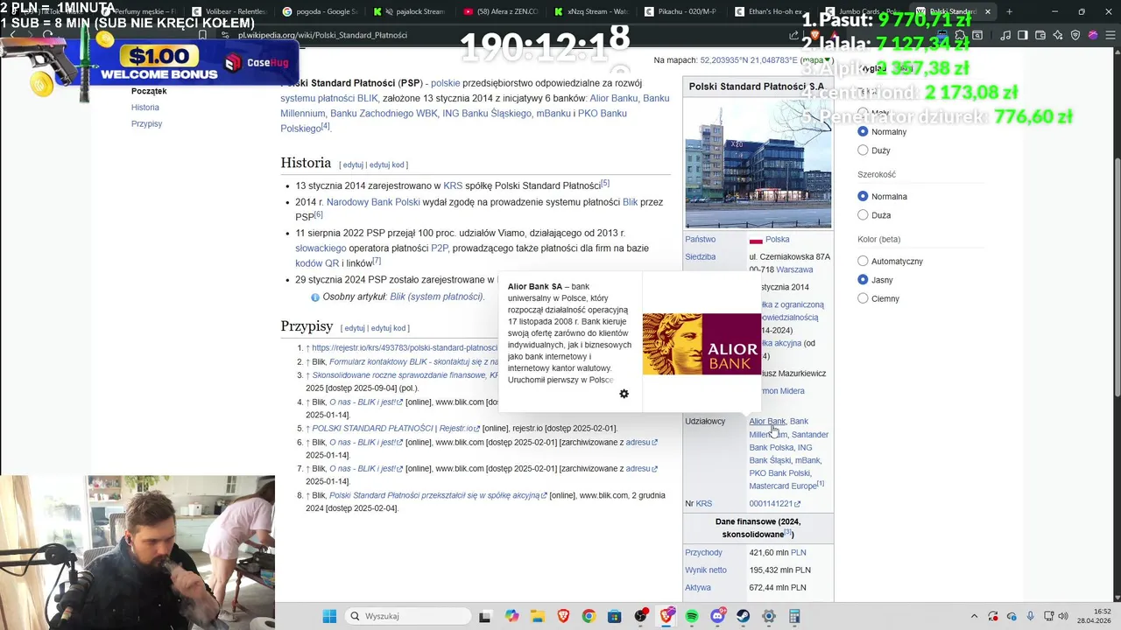
Task: Jump to Historia in the sidebar contents
Action: pos(145,108)
